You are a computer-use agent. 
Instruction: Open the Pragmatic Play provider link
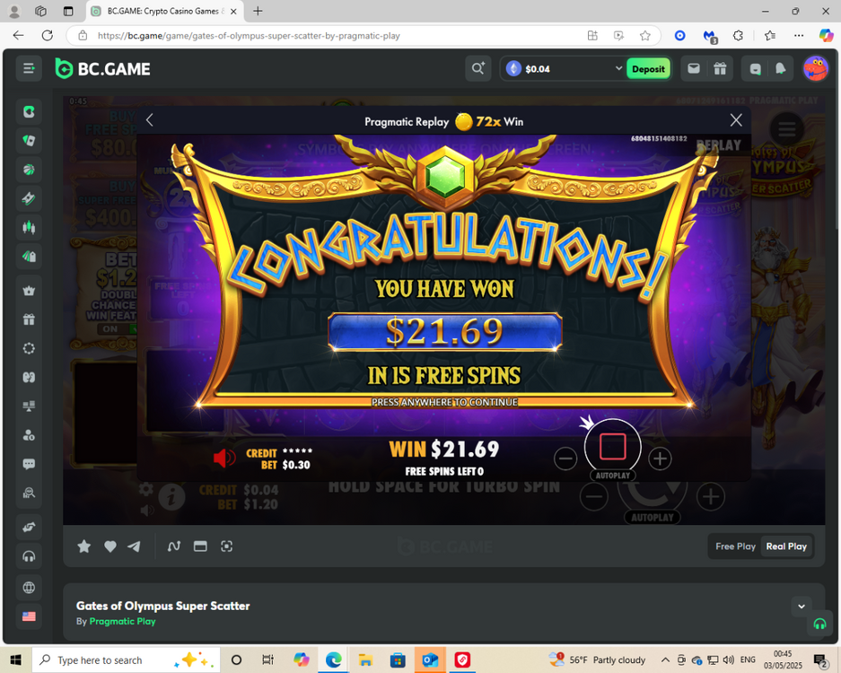coord(122,621)
